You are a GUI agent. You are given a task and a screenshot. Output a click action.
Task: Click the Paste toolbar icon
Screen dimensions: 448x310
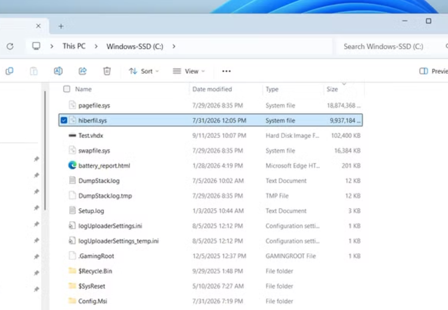(x=33, y=71)
